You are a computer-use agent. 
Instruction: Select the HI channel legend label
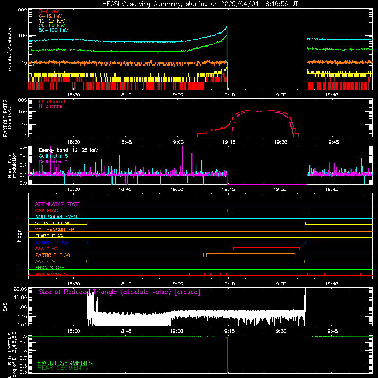(51, 107)
